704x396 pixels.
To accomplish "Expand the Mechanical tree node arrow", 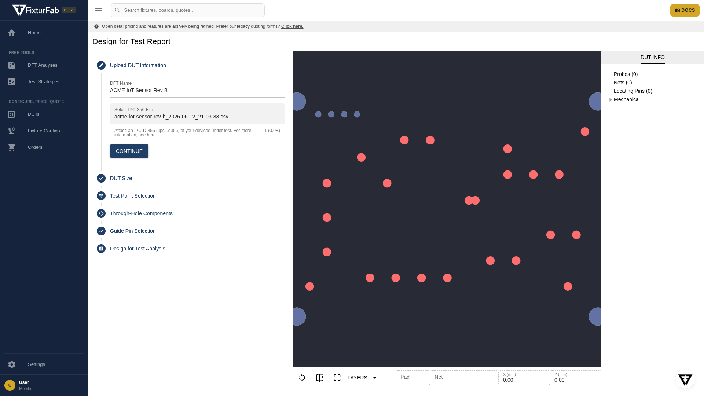I will click(x=611, y=100).
